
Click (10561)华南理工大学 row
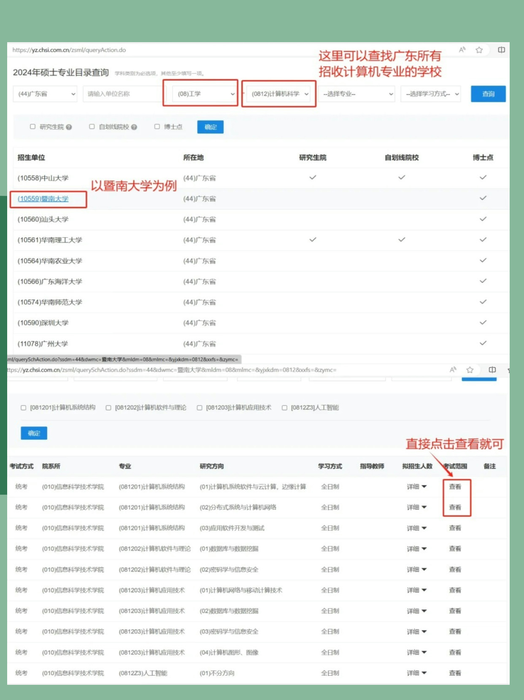261,240
